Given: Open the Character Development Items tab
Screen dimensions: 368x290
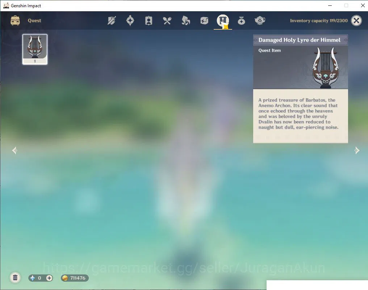Looking at the screenshot, I should pyautogui.click(x=149, y=21).
